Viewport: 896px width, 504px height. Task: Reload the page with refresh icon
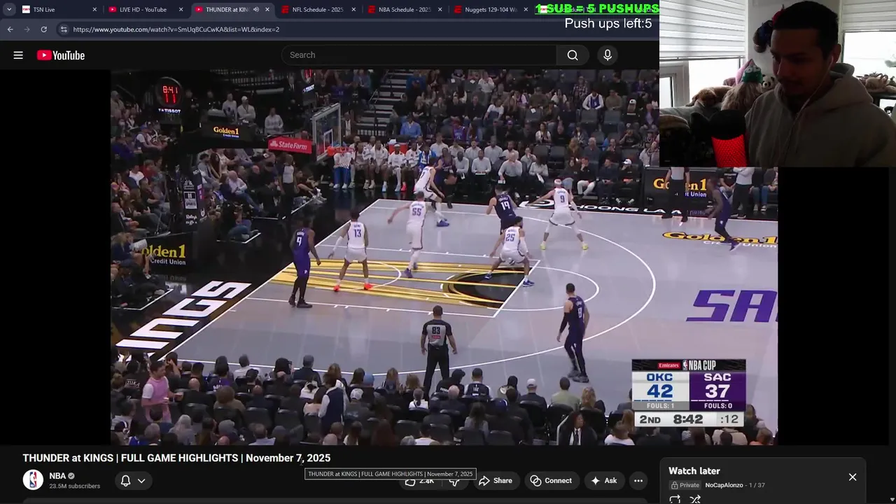pos(43,29)
